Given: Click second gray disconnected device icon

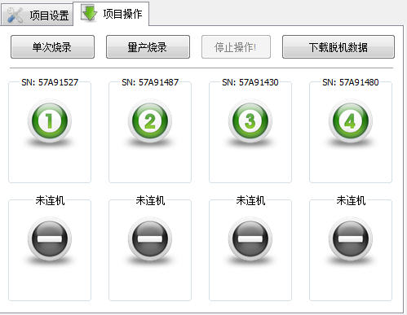Looking at the screenshot, I should (x=150, y=238).
